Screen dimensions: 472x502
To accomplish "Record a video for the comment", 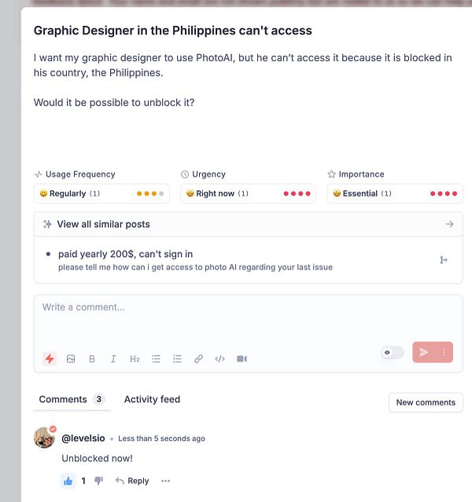I will [x=242, y=359].
